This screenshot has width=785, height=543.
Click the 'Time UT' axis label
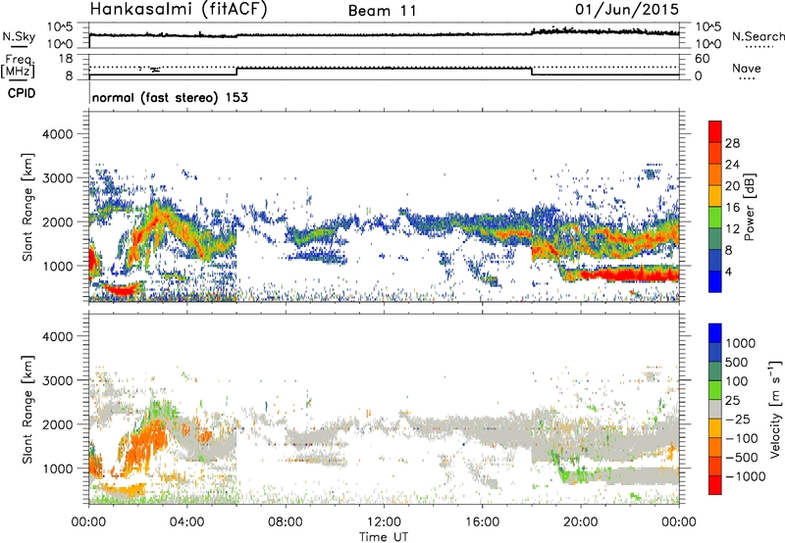tap(384, 536)
